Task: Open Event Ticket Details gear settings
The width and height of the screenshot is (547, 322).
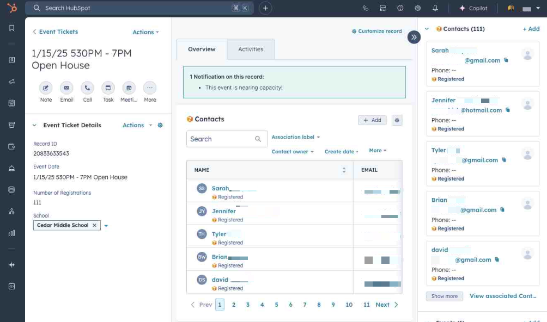Action: click(x=160, y=125)
